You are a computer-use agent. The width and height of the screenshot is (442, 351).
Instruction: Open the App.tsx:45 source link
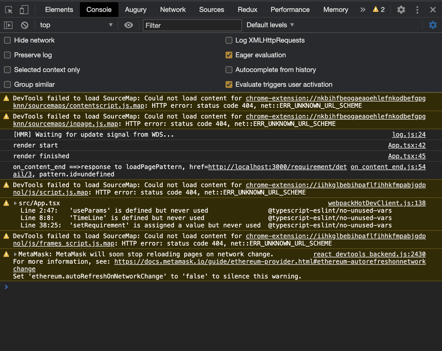[x=407, y=156]
